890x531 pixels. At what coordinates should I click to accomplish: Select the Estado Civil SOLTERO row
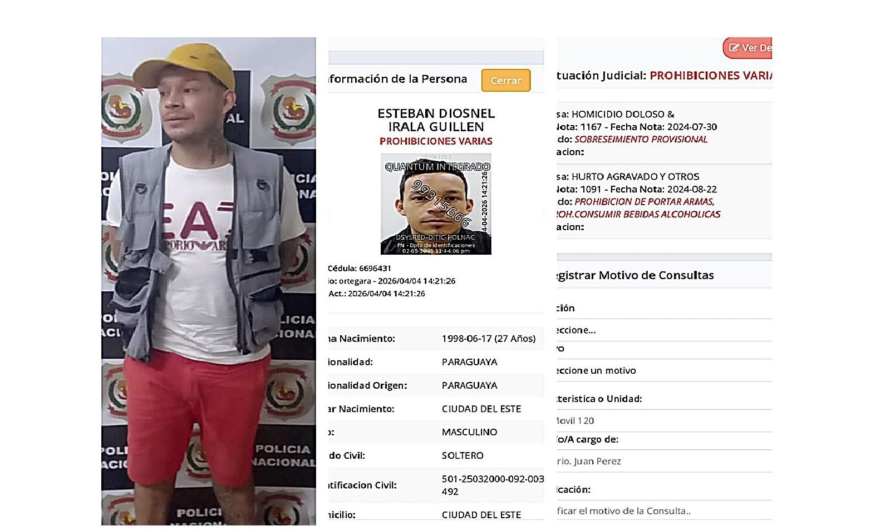point(436,455)
